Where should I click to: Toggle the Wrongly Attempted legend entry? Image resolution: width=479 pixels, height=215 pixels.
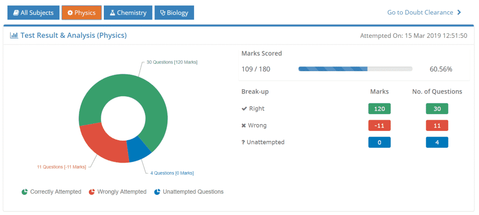[117, 192]
